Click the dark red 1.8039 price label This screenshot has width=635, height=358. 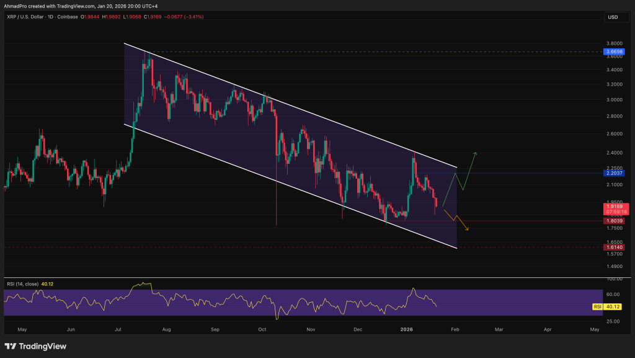(x=618, y=220)
